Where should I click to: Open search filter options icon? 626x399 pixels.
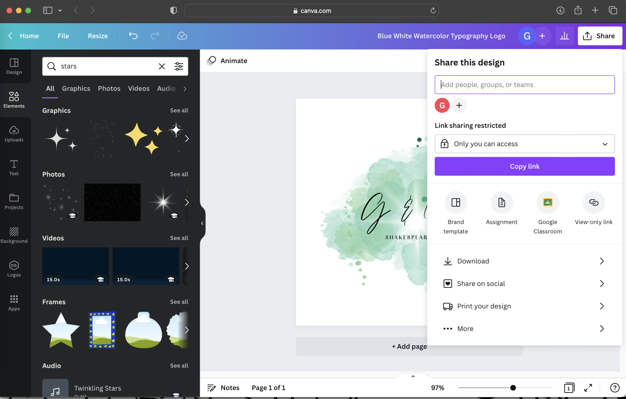[x=179, y=66]
